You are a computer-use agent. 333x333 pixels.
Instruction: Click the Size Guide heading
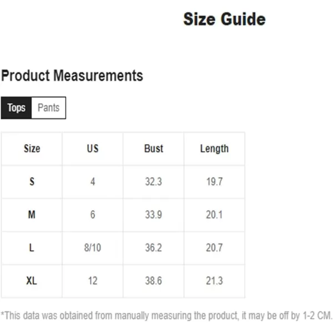(224, 19)
